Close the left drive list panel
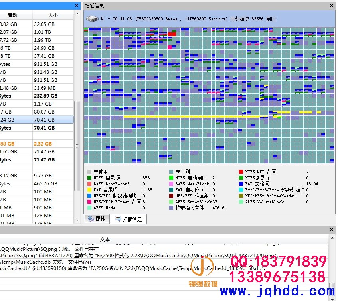The width and height of the screenshot is (342, 301). click(x=77, y=6)
